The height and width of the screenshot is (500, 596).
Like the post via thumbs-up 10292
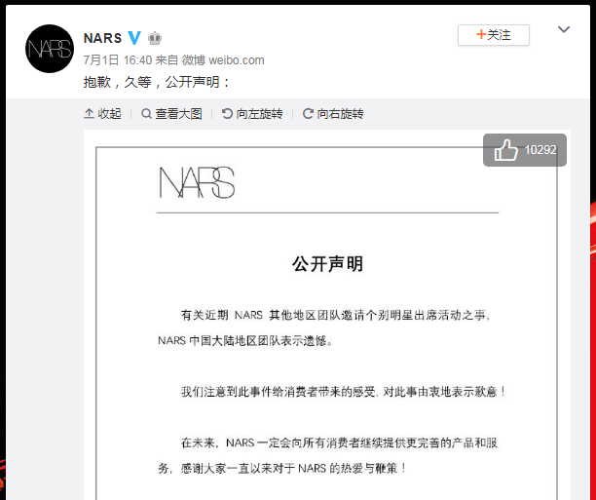(x=525, y=150)
